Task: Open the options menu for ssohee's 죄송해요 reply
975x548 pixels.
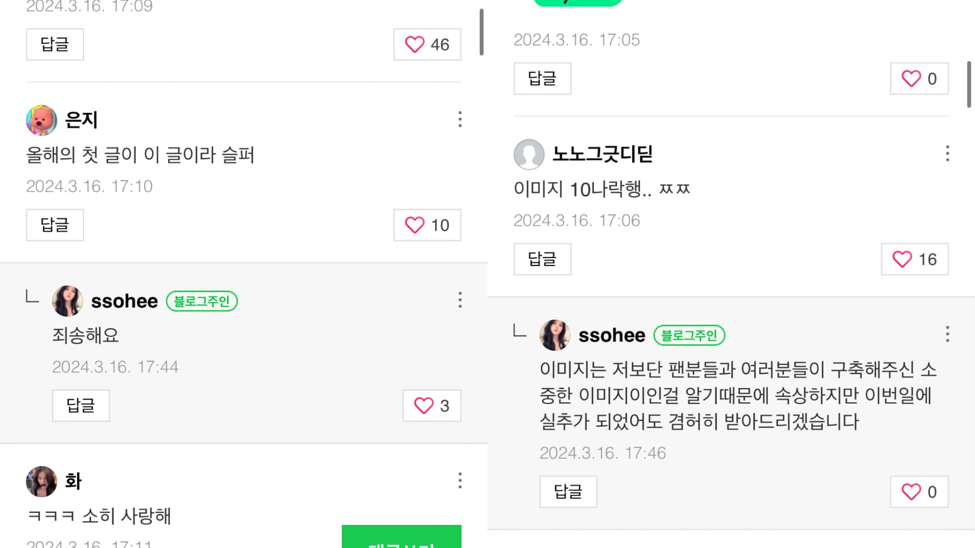Action: point(460,300)
